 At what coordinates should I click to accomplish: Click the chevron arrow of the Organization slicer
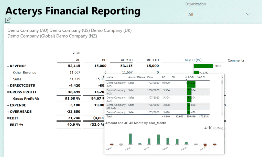248,14
